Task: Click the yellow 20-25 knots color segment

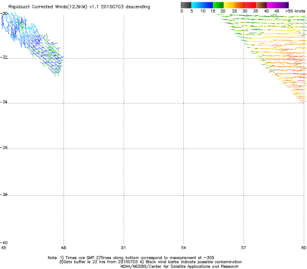Action: click(x=229, y=5)
